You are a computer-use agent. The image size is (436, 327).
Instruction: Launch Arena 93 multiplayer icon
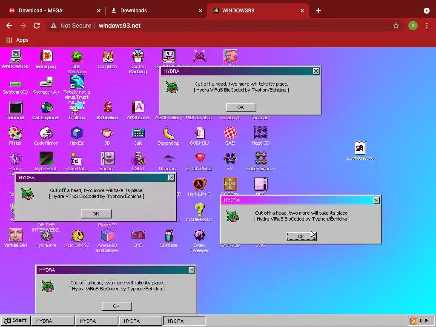coord(107,241)
